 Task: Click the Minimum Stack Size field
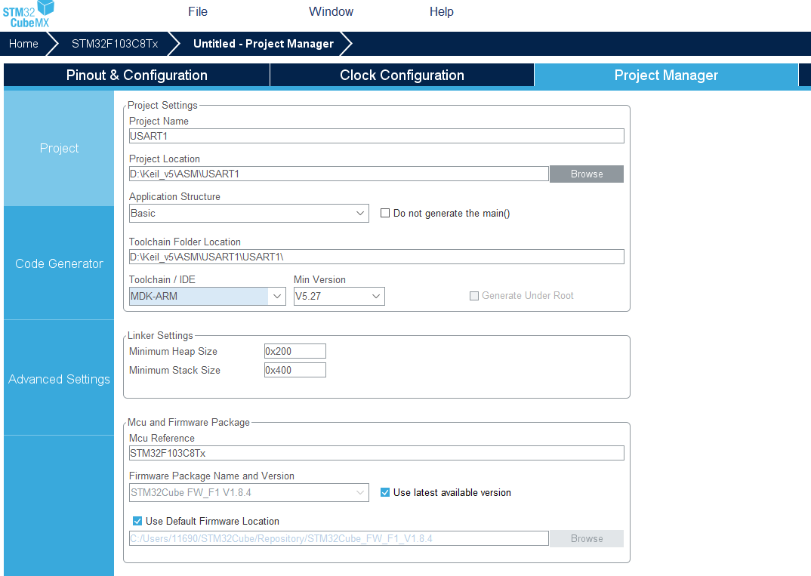tap(294, 370)
